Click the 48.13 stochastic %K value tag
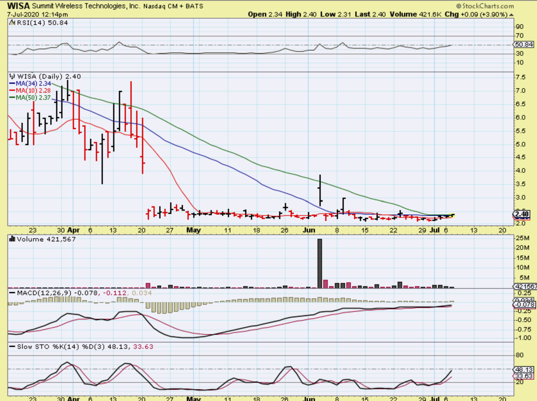Image resolution: width=537 pixels, height=401 pixels. coord(524,369)
